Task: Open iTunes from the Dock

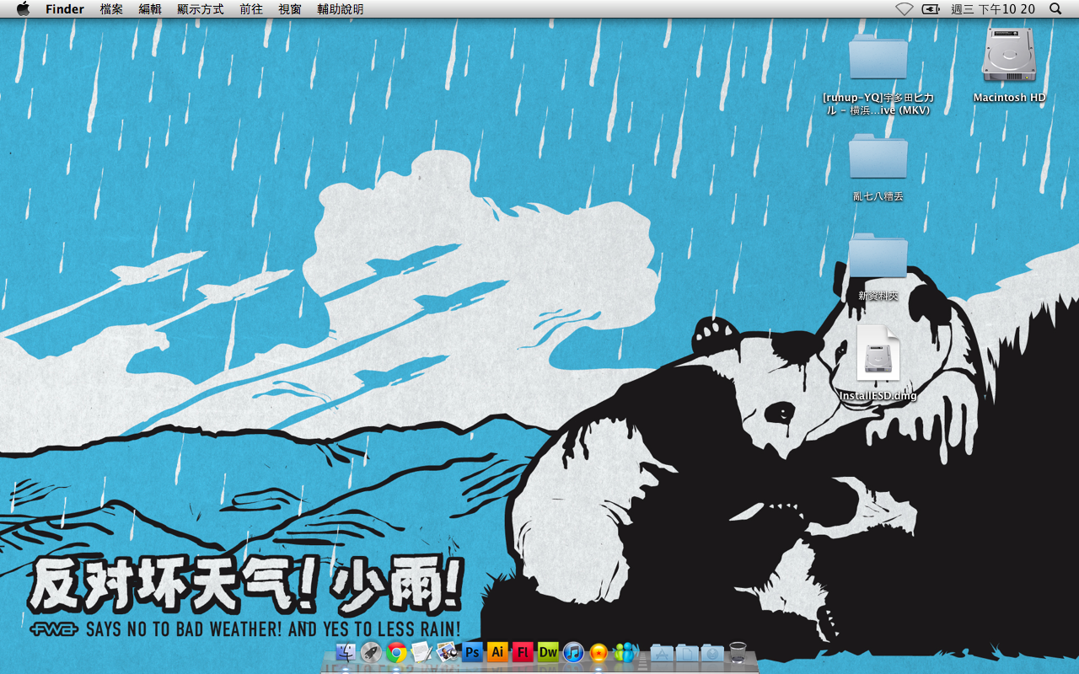Action: (x=573, y=652)
